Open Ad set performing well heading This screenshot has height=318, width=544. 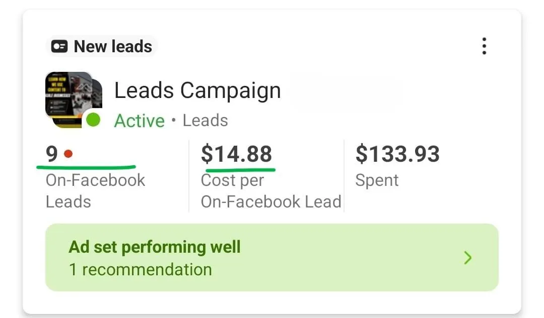coord(155,247)
